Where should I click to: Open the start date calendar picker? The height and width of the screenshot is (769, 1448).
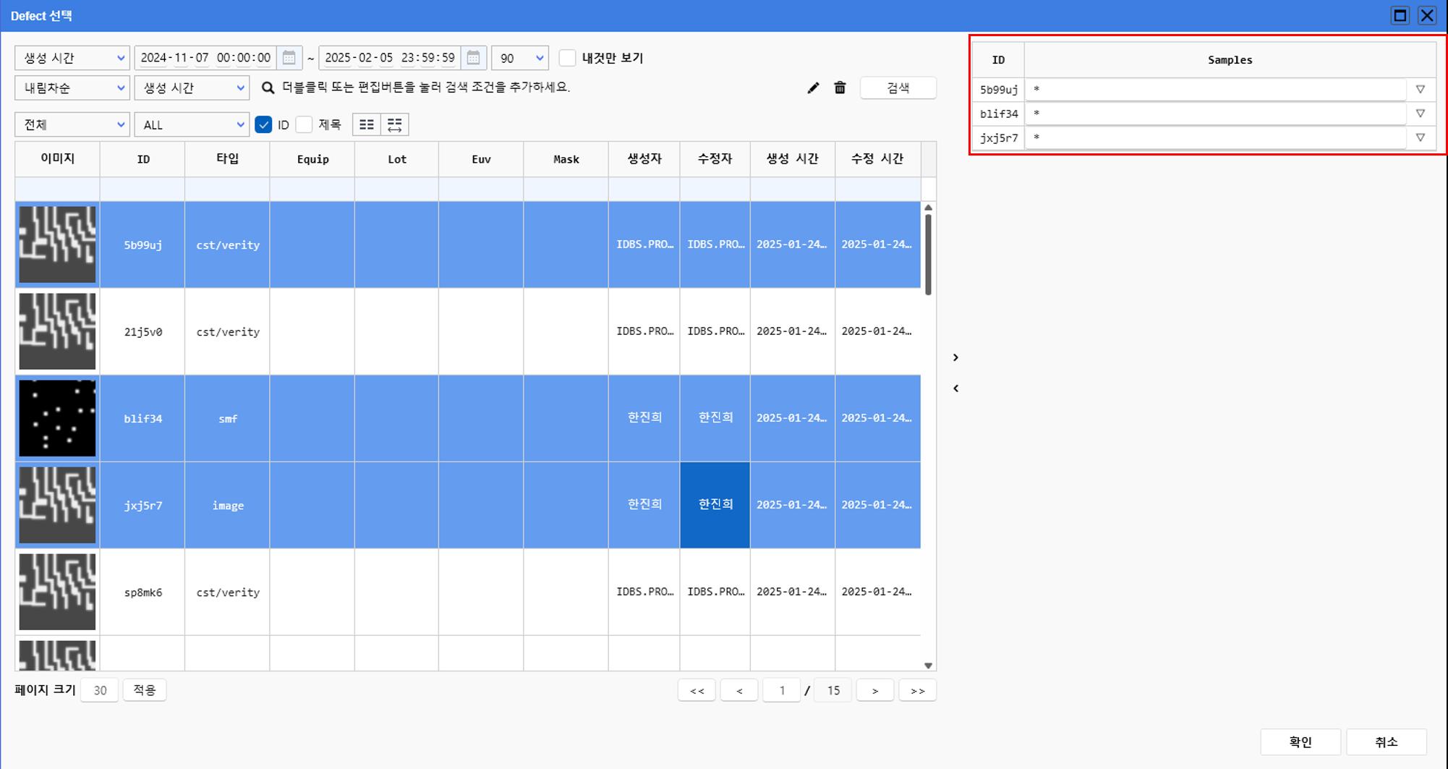pos(289,58)
